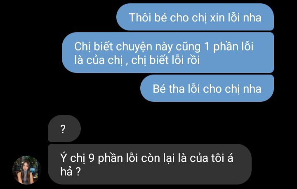
Task: Open the sender's profile picture avatar
Action: point(26,170)
